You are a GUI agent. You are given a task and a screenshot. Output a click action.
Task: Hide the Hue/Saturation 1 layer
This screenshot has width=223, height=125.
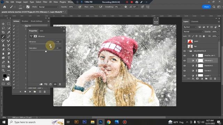pyautogui.click(x=184, y=56)
